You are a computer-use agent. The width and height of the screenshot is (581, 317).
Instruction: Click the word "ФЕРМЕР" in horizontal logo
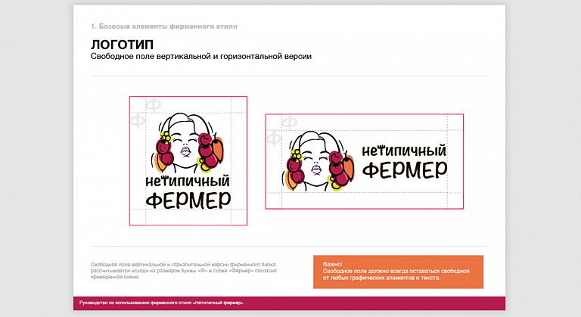pyautogui.click(x=405, y=170)
